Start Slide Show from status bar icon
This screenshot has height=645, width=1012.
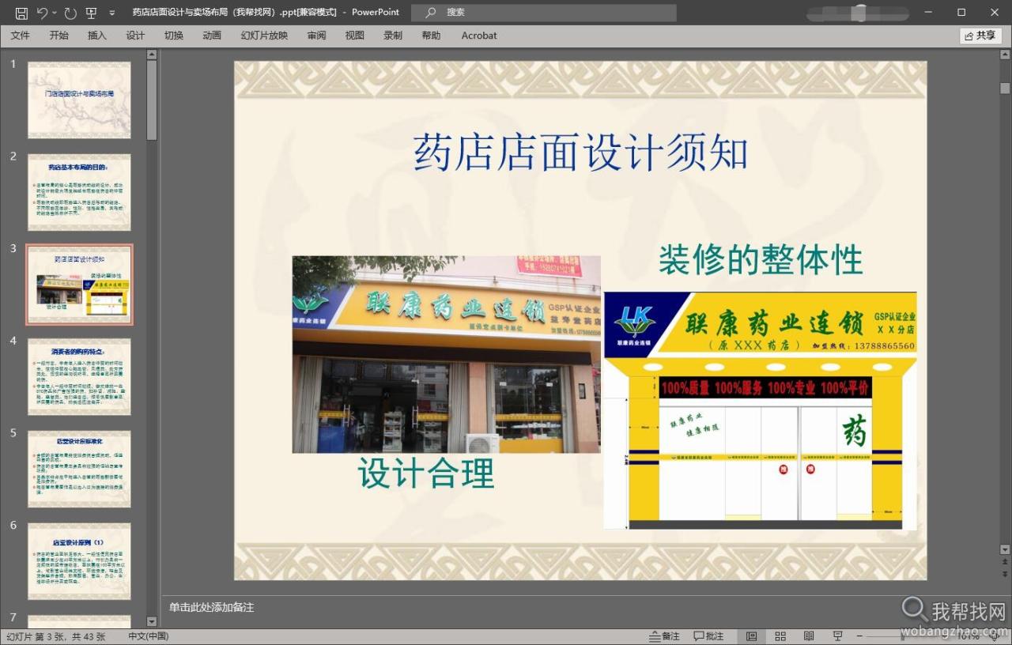[x=838, y=636]
